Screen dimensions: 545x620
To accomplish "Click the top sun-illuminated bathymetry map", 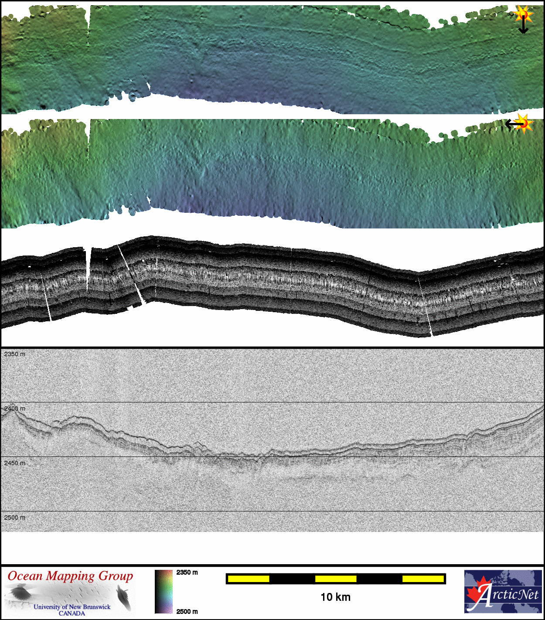I will click(270, 57).
